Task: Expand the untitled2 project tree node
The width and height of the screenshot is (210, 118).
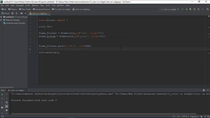Action: point(1,17)
